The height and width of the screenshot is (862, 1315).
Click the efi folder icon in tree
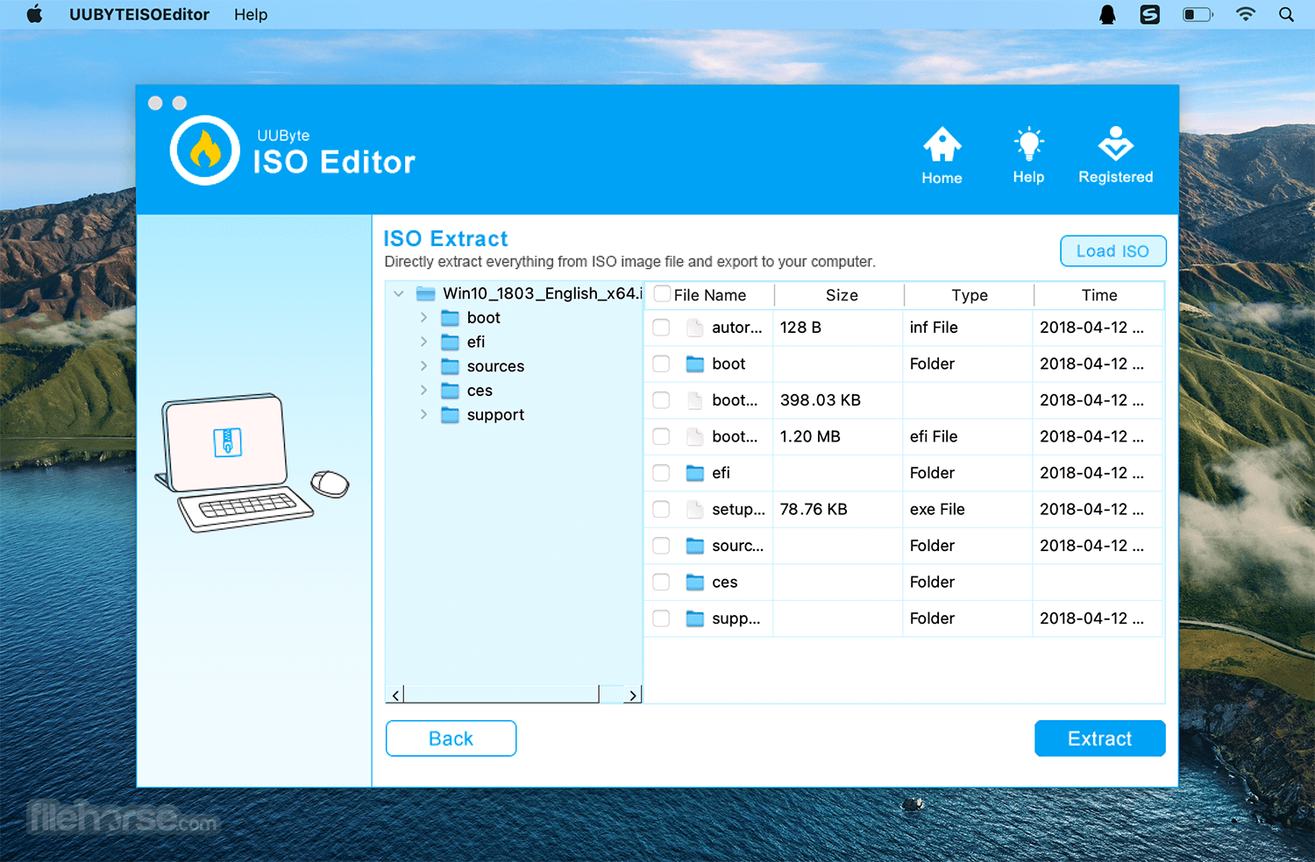450,342
